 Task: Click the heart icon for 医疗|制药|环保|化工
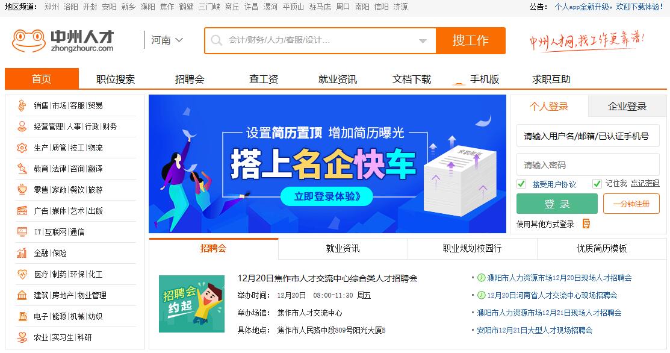pos(22,274)
